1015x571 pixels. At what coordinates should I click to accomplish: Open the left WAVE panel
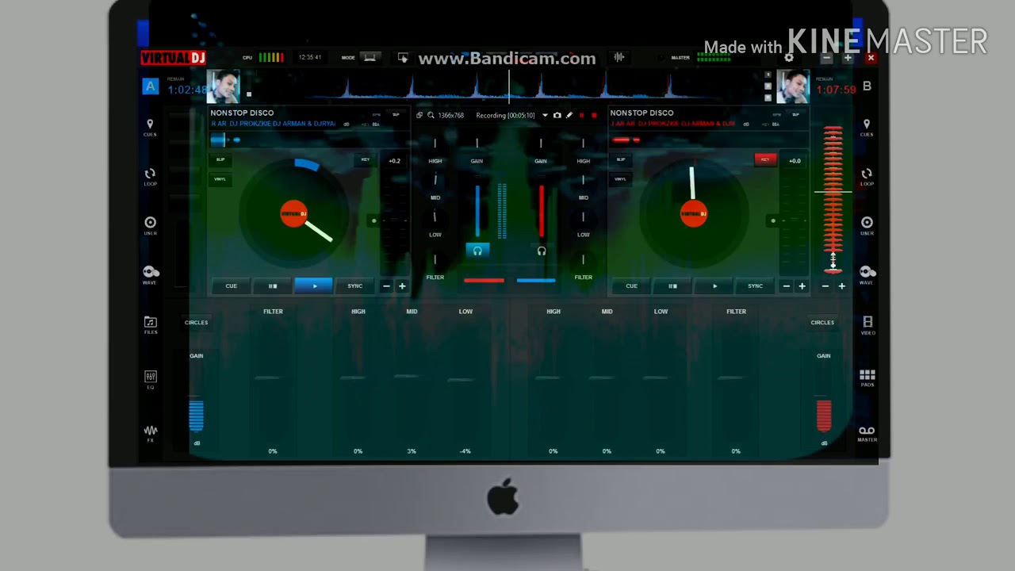pos(150,275)
